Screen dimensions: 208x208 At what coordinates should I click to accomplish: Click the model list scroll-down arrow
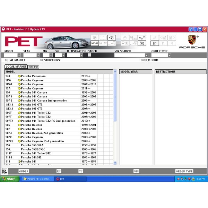click(x=115, y=163)
